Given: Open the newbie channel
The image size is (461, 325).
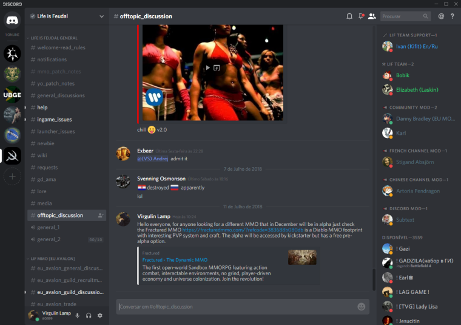Looking at the screenshot, I should click(67, 143).
